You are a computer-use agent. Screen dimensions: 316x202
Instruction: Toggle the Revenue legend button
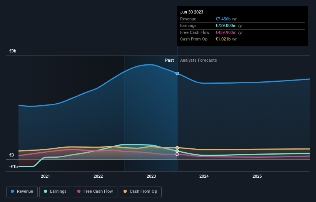pyautogui.click(x=22, y=192)
